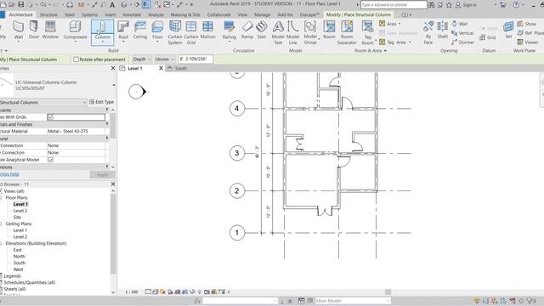Screen dimensions: 544x306
Task: Select the Curtain Grid tool
Action: click(190, 32)
